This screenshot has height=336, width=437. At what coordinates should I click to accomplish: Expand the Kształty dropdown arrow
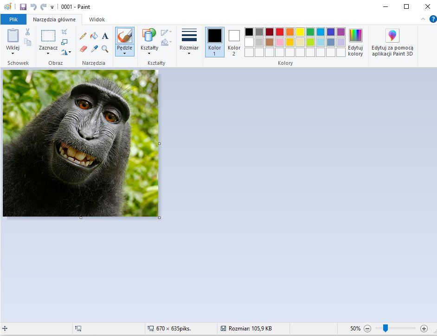(149, 53)
